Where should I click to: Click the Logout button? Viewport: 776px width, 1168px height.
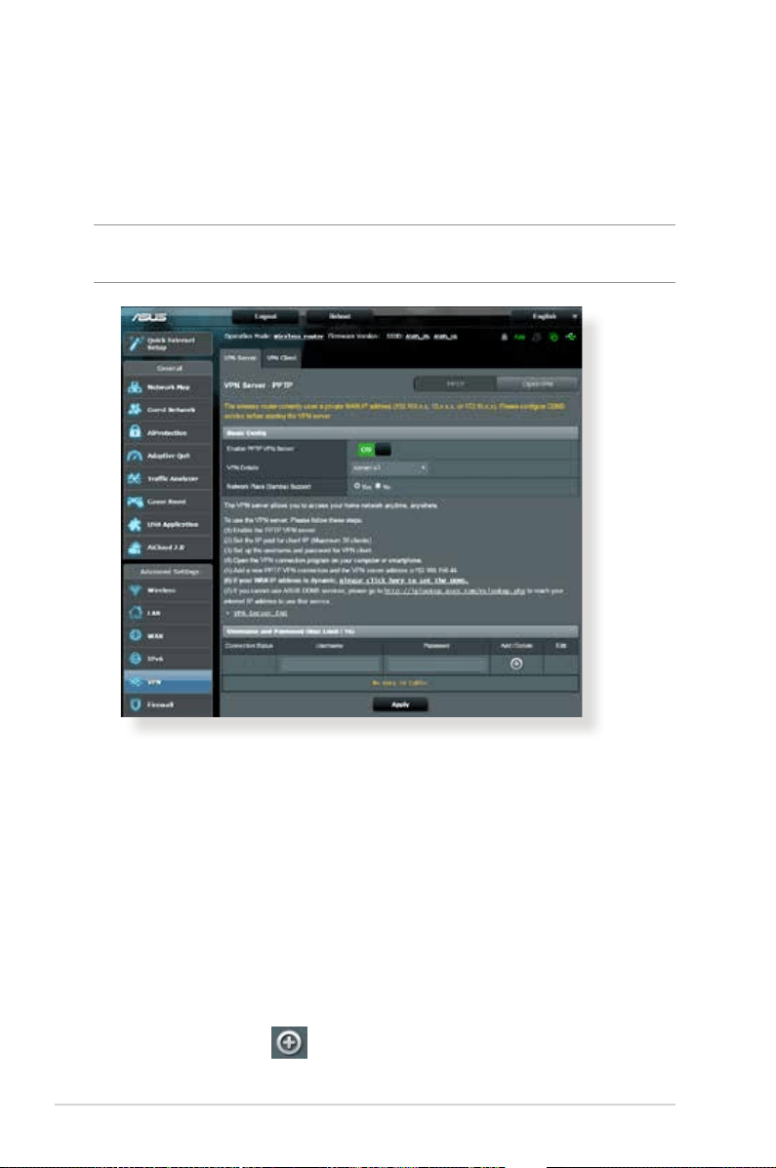[x=265, y=316]
